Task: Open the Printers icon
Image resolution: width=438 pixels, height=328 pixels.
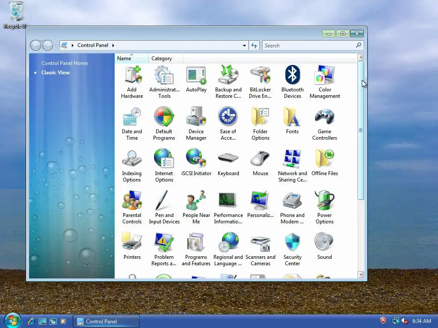Action: (132, 246)
